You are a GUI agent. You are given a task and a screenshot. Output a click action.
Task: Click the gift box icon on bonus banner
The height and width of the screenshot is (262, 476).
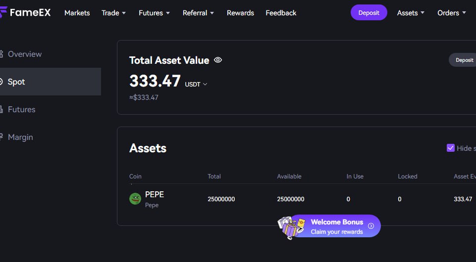coord(290,228)
